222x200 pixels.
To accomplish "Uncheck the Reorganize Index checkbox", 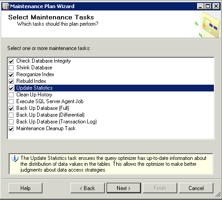I will [11, 75].
